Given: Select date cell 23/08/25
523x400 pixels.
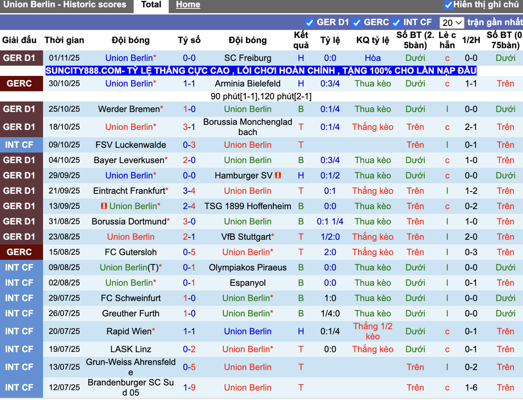Looking at the screenshot, I should 64,237.
